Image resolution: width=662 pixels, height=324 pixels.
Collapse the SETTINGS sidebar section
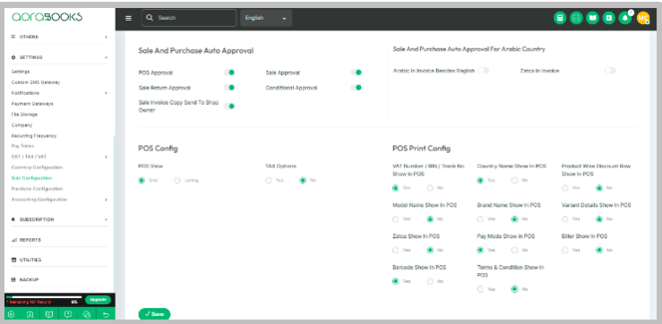pos(59,57)
